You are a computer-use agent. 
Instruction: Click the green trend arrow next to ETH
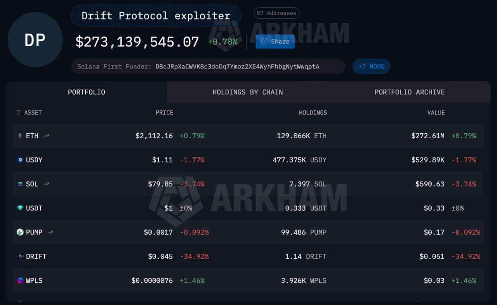46,136
